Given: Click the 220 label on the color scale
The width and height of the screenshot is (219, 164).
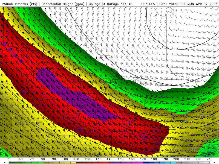Looking at the screenshot, I should (x=198, y=159).
